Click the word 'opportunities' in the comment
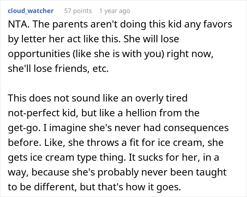 tap(35, 55)
